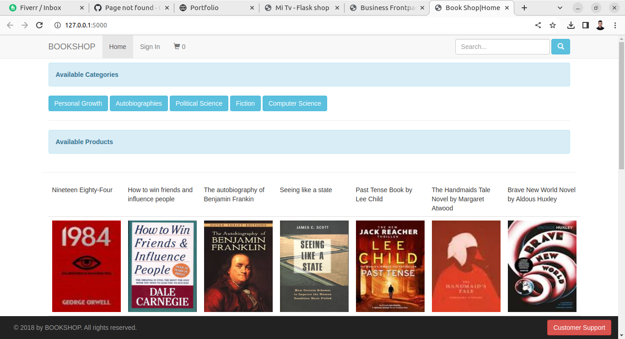
Task: Click the page vertical scrollbar
Action: coord(621,105)
